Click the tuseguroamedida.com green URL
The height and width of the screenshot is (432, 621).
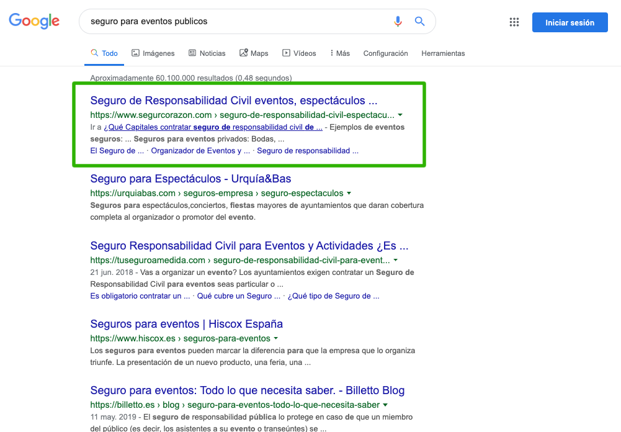[x=240, y=261]
